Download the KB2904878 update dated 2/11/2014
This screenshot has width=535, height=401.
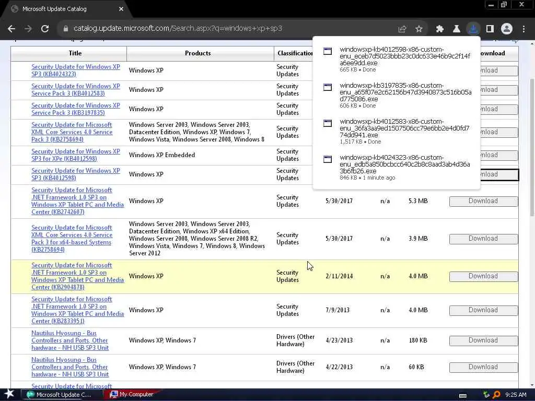pos(483,276)
